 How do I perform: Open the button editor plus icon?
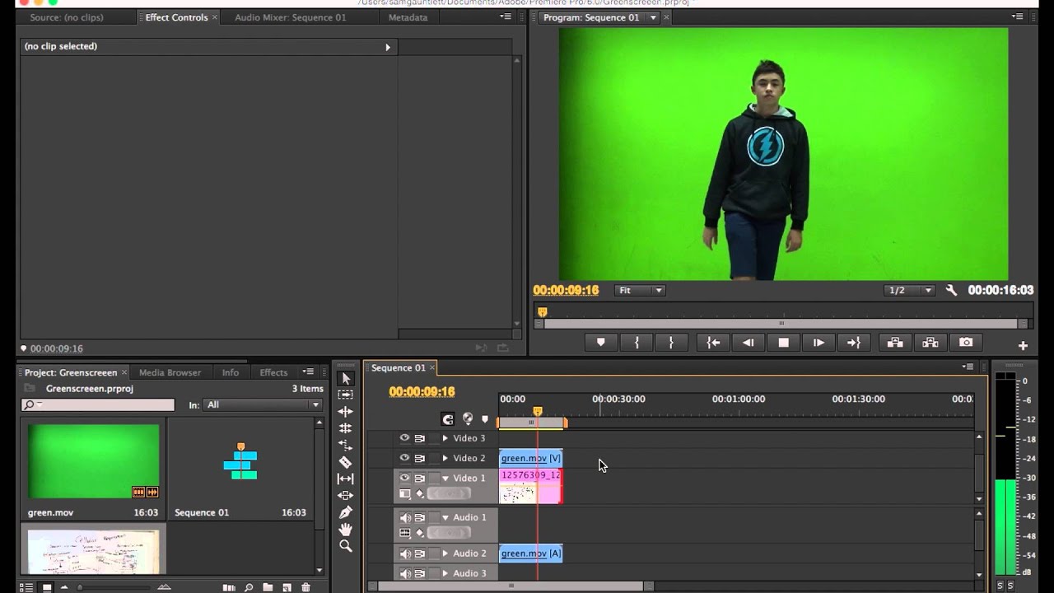[1023, 346]
